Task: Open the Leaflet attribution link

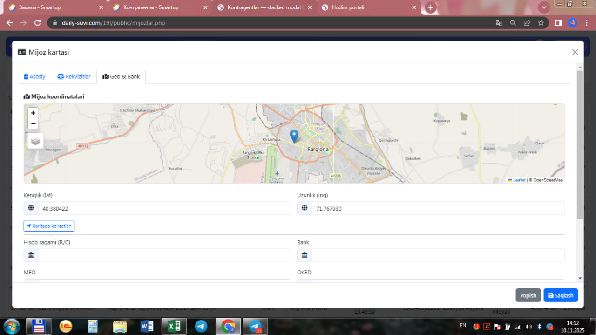Action: coord(519,180)
